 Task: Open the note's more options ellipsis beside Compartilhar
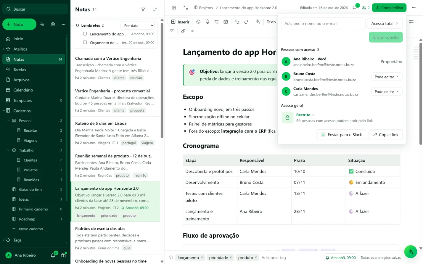click(414, 8)
